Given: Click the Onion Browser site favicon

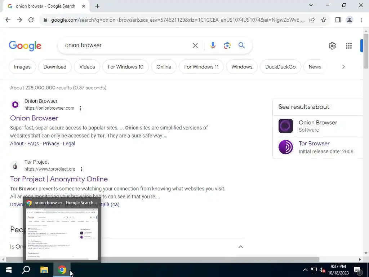Looking at the screenshot, I should pyautogui.click(x=15, y=104).
